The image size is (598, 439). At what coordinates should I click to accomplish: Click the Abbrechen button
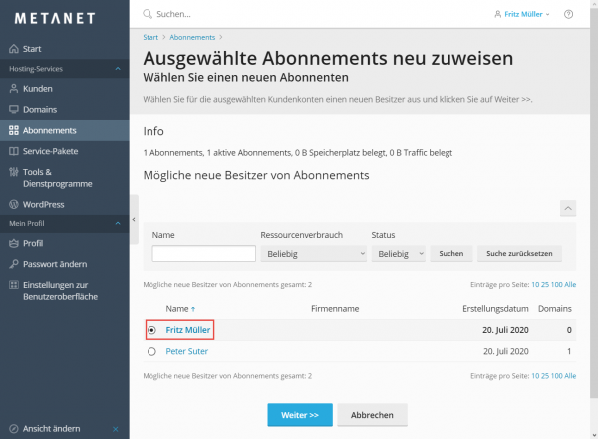point(372,414)
